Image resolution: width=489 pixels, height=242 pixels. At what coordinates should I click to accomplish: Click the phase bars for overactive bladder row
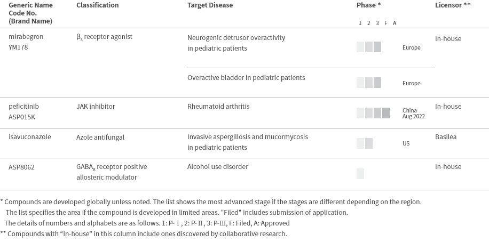click(369, 83)
